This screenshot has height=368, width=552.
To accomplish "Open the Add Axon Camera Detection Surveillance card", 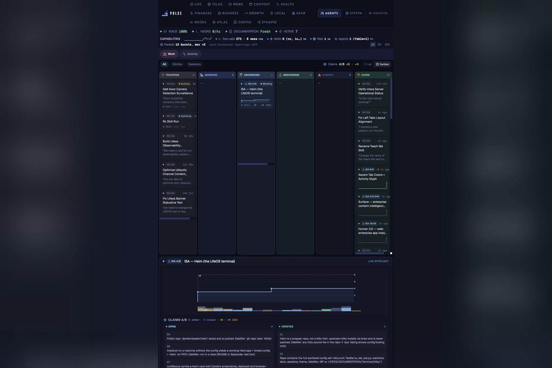I will 178,95.
